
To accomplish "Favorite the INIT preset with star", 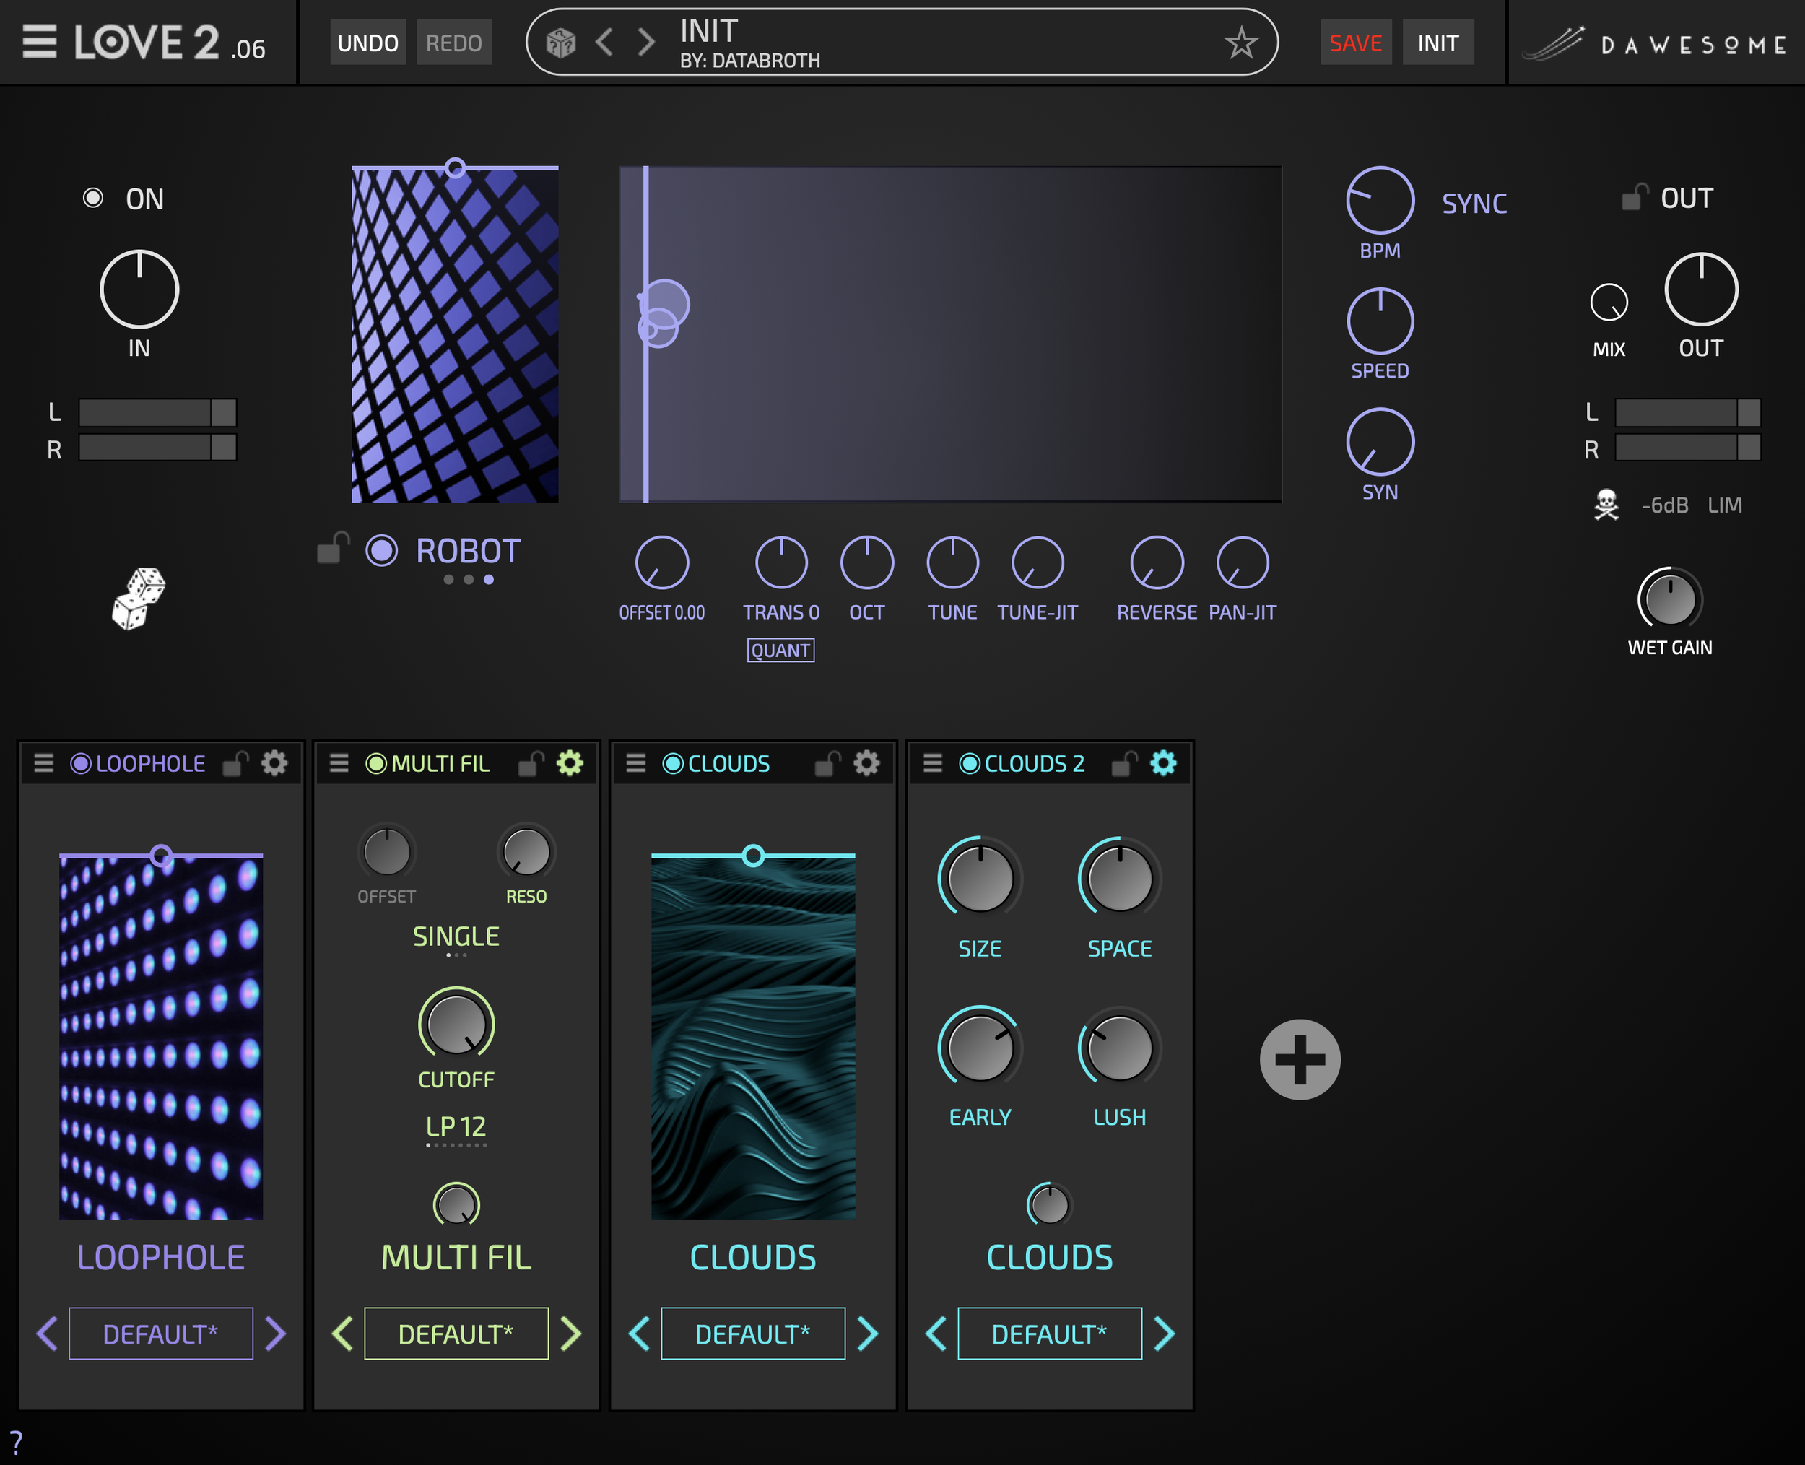I will point(1240,42).
